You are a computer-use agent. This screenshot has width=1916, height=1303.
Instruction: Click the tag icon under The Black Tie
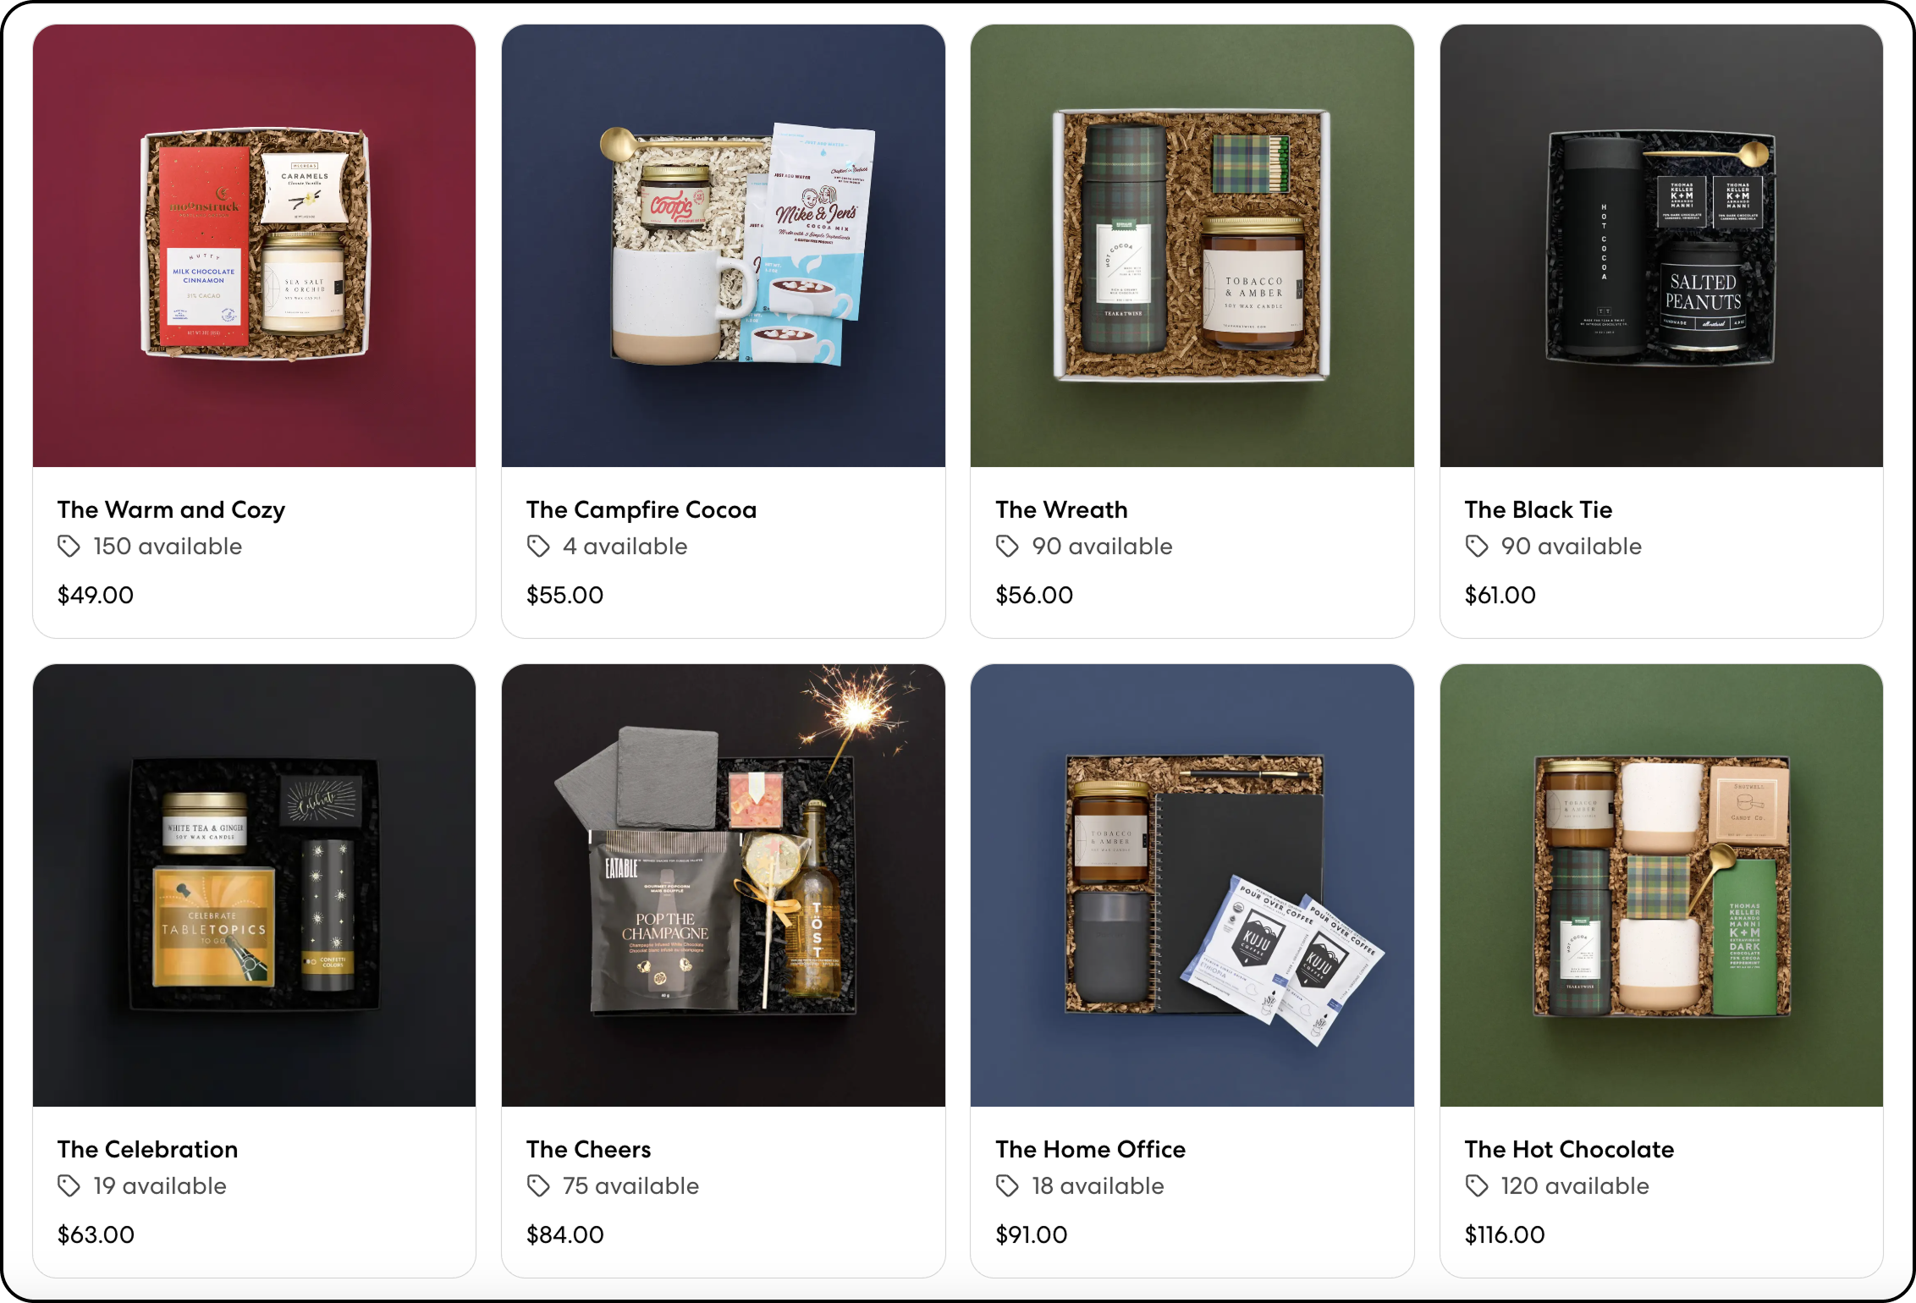point(1477,547)
